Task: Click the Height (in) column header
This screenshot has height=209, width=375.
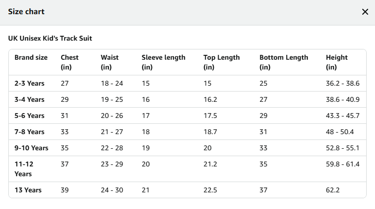Action: (337, 62)
